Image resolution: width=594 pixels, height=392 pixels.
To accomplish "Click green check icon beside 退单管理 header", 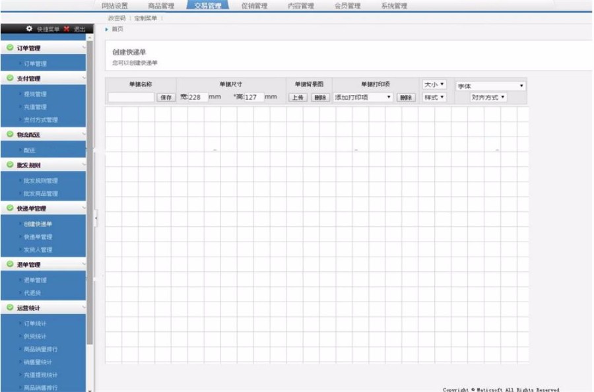I will click(10, 265).
